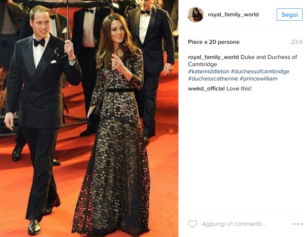Click the Love this! comment text
Image resolution: width=307 pixels, height=237 pixels.
(x=239, y=89)
